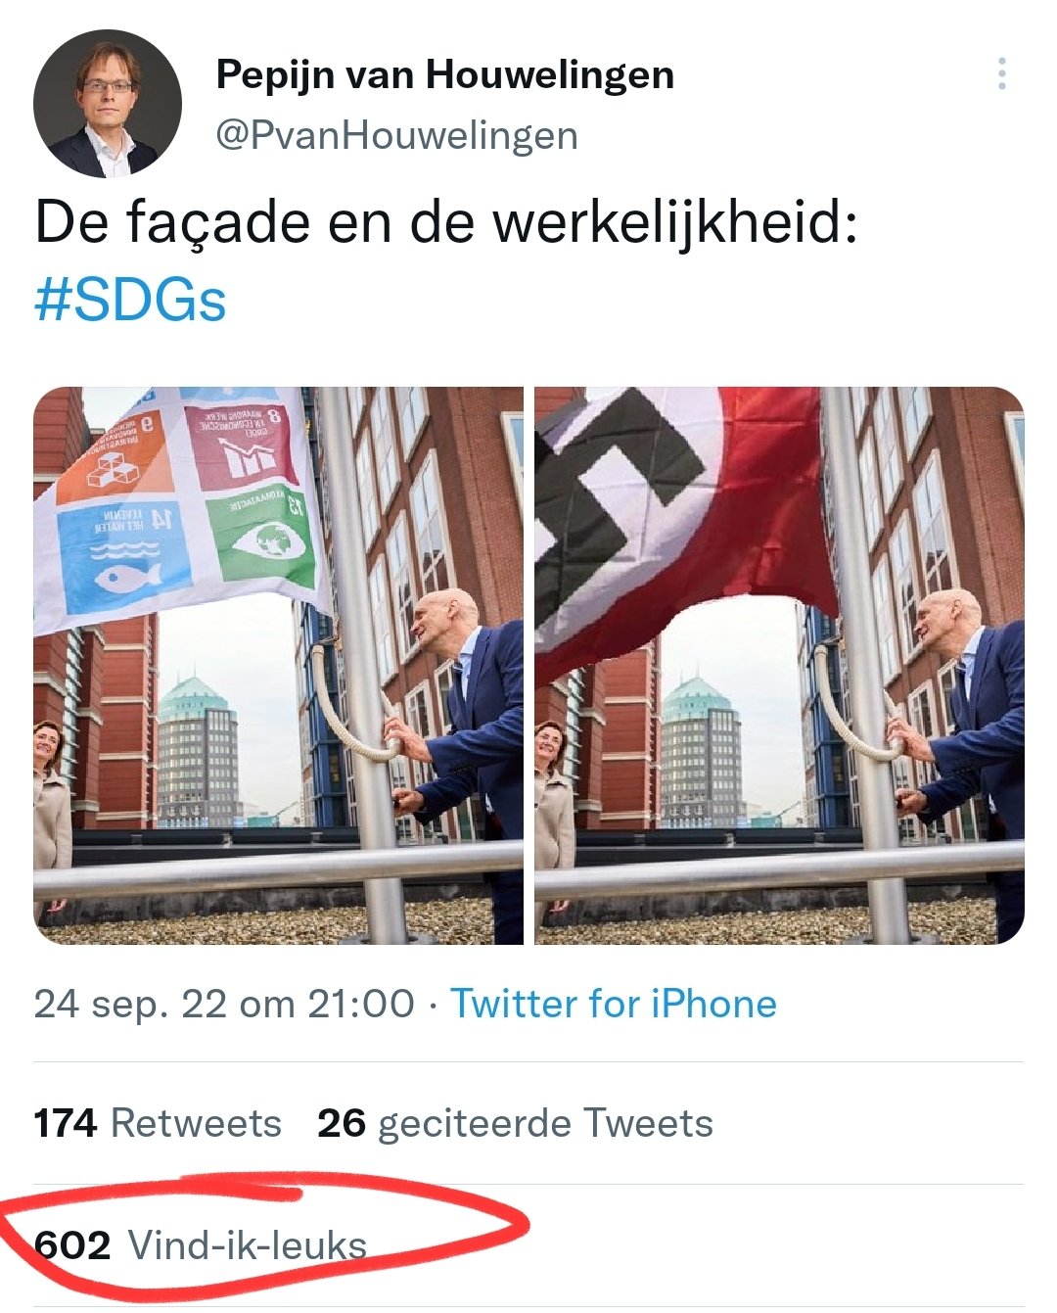The height and width of the screenshot is (1313, 1057).
Task: Tap the word Retweets label
Action: [196, 1123]
